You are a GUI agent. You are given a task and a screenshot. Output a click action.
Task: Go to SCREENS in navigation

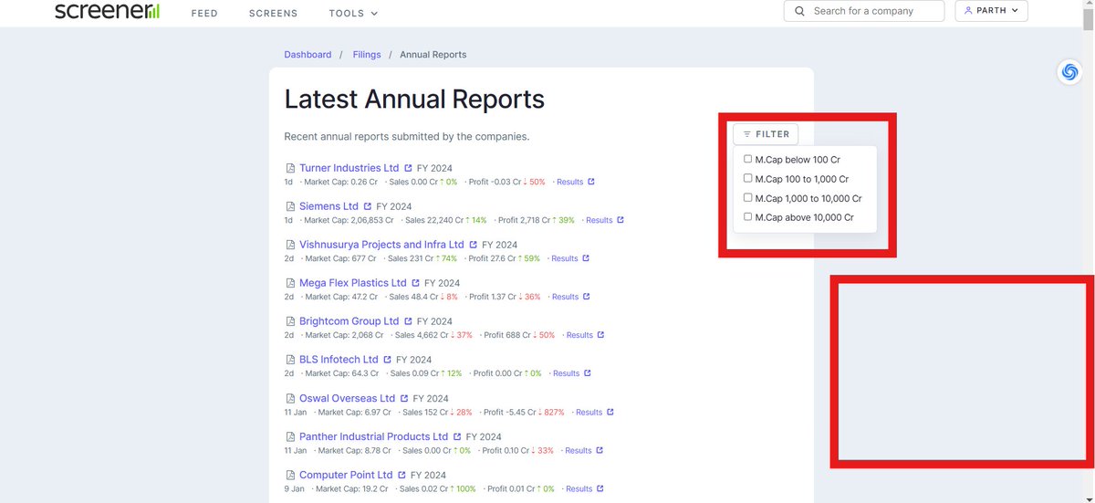(x=273, y=14)
